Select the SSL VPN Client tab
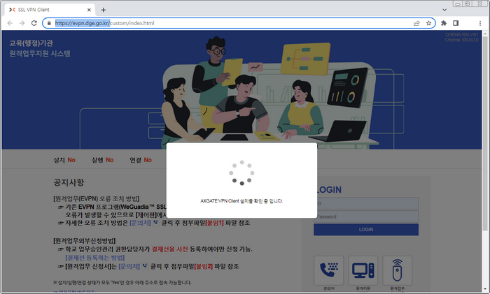 pos(50,10)
